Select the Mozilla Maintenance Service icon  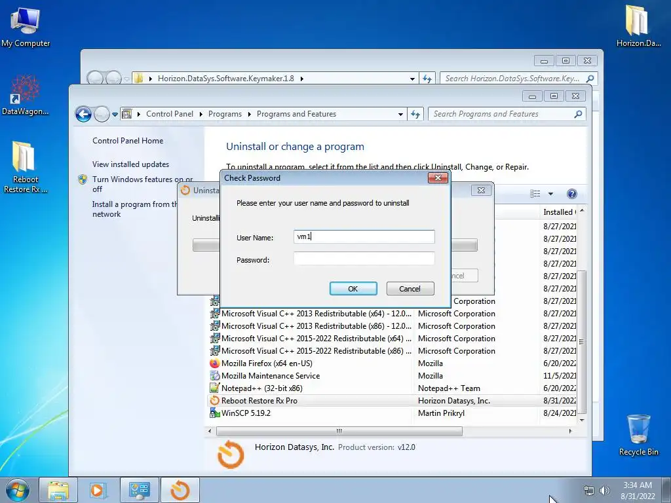point(214,376)
